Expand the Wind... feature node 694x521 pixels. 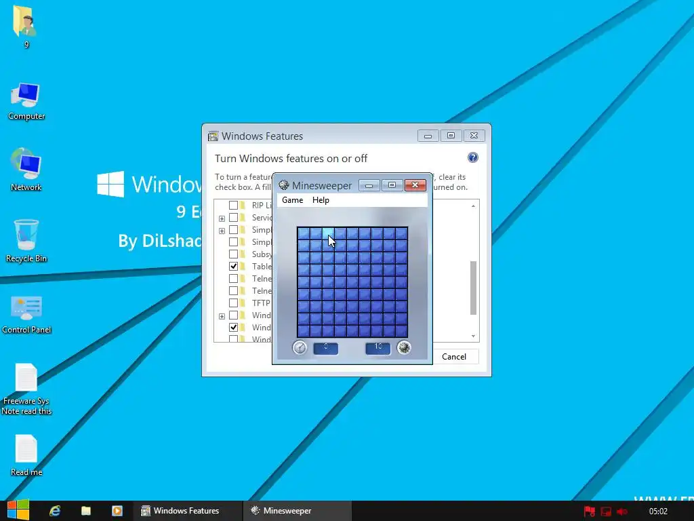point(222,316)
